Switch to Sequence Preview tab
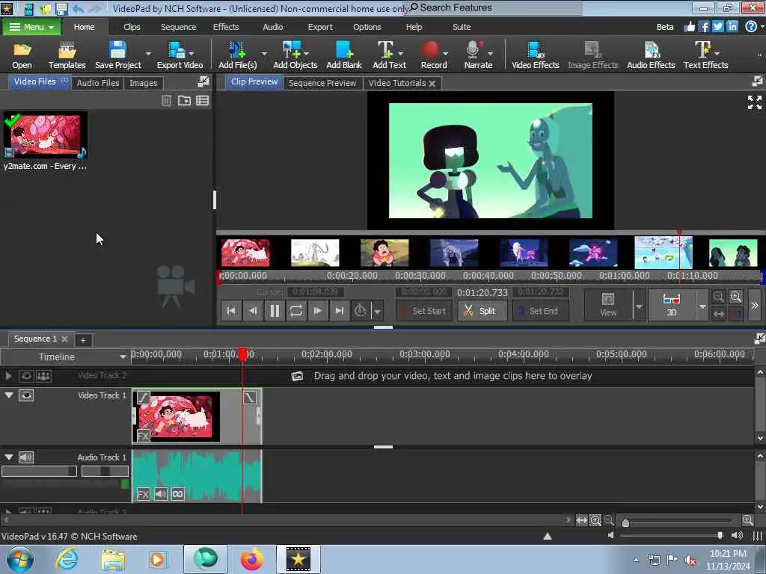Viewport: 766px width, 574px height. pos(322,83)
